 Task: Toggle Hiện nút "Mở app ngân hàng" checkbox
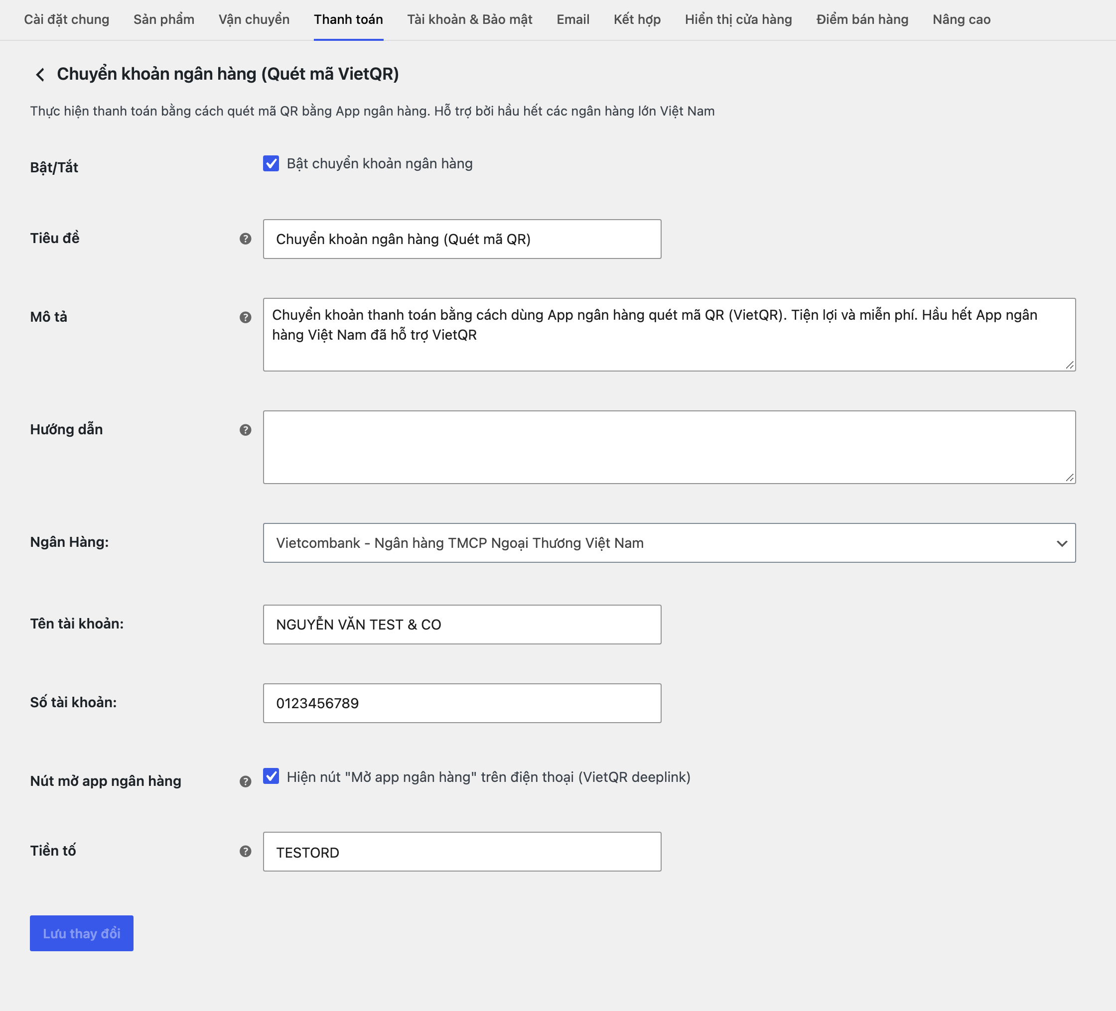[271, 776]
